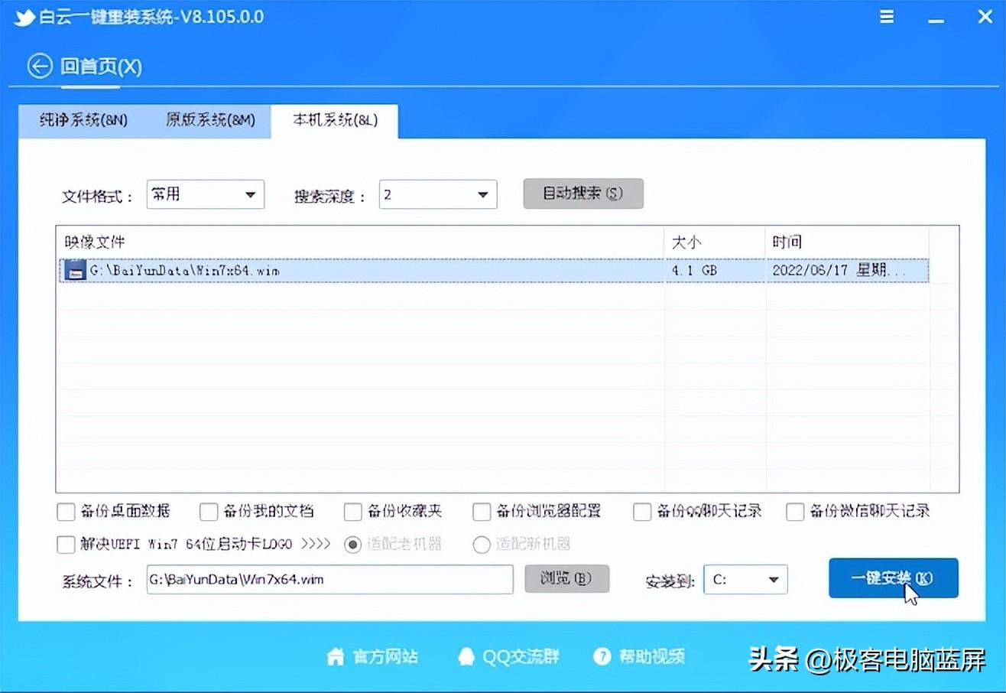Image resolution: width=1006 pixels, height=693 pixels.
Task: Close the window with the X icon
Action: click(x=985, y=17)
